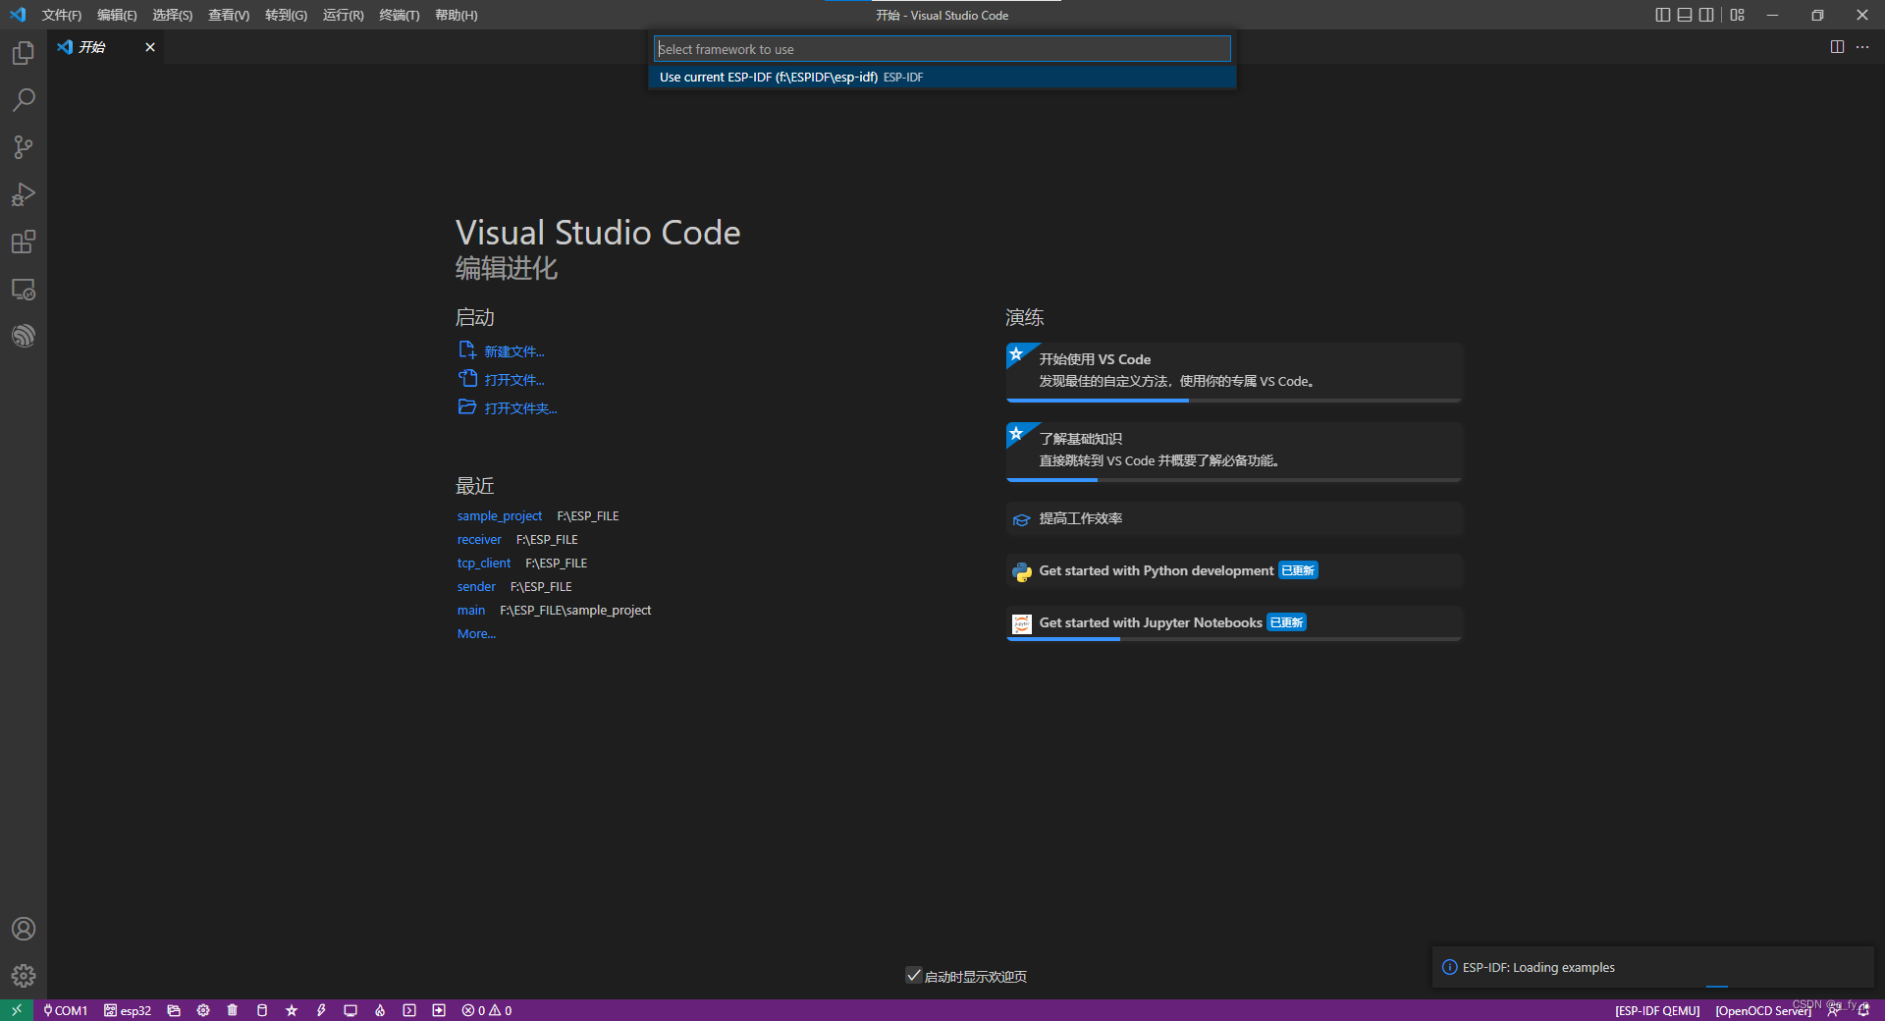Open the 文件(F) menu

[62, 15]
